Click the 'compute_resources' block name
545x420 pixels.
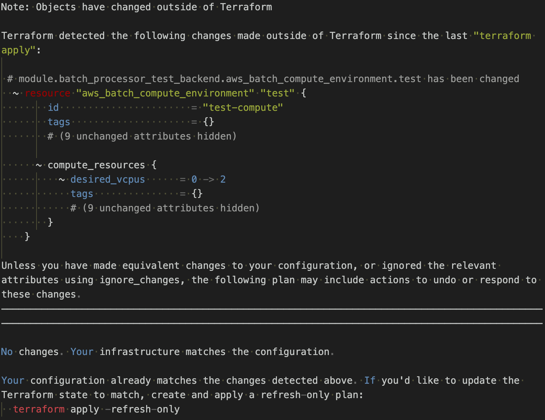(x=96, y=165)
